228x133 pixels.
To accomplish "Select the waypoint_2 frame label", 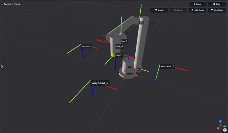I will tap(100, 83).
